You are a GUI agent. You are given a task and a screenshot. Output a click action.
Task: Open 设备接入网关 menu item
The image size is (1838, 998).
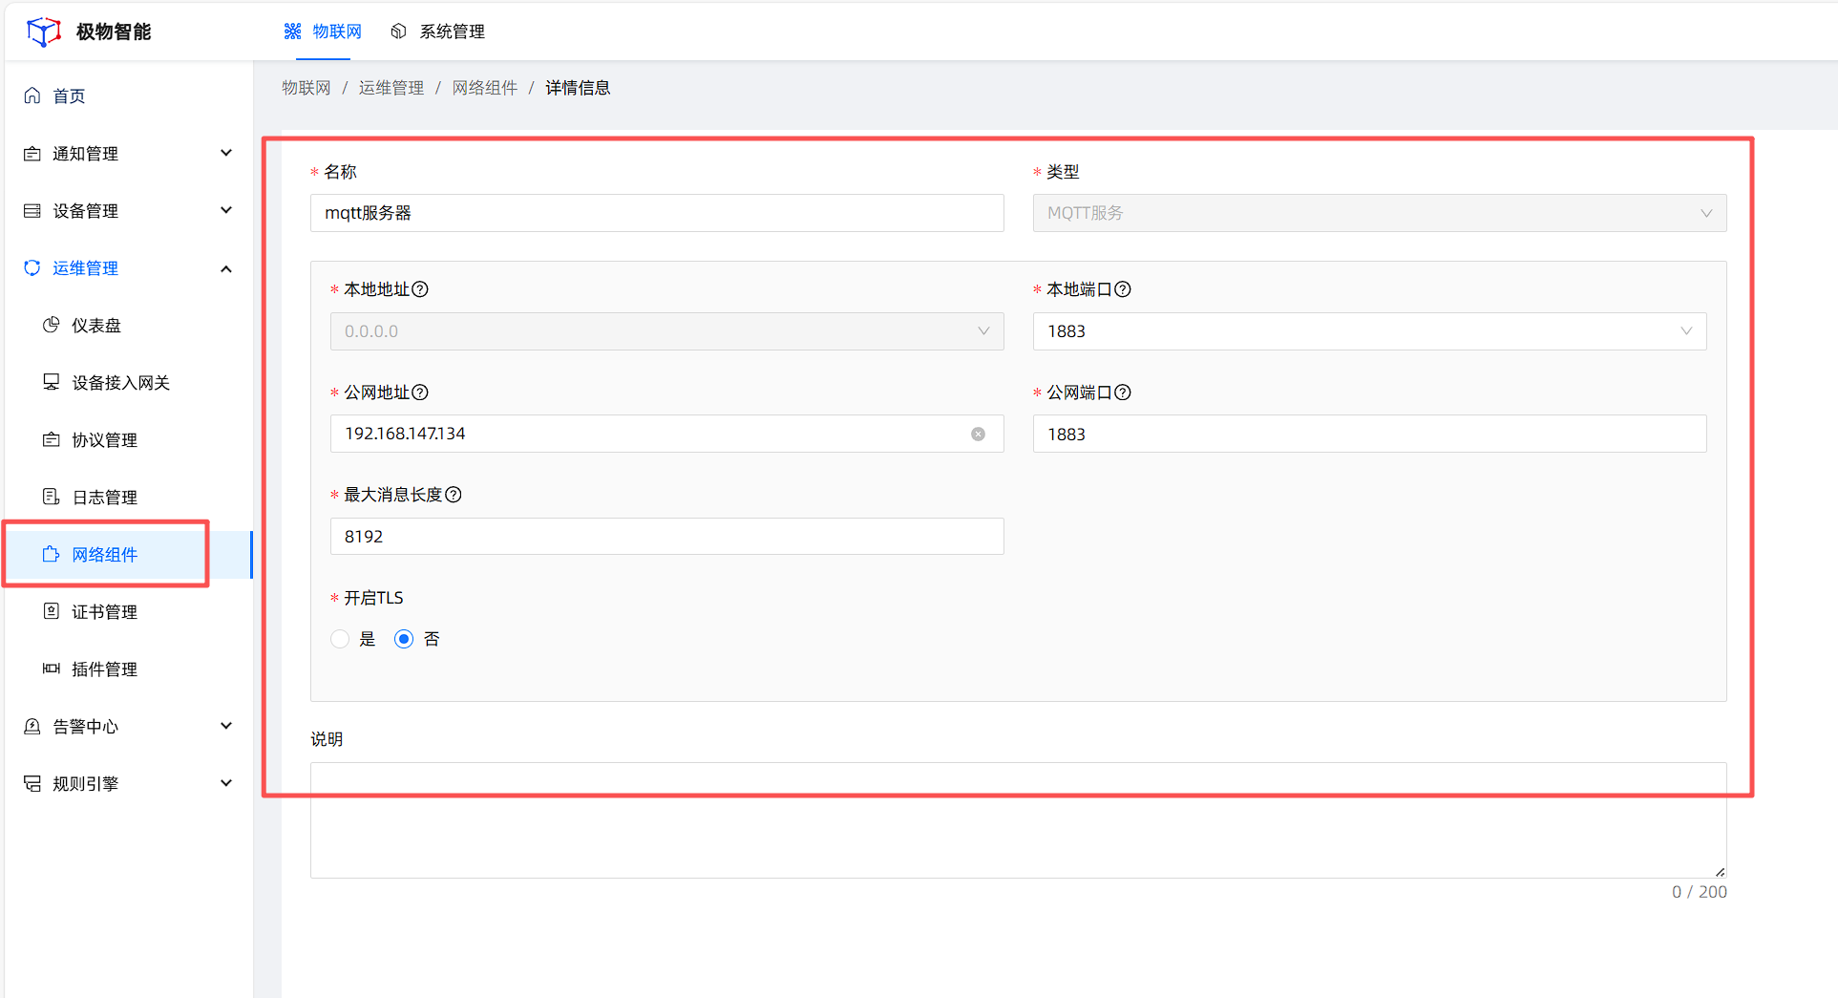tap(128, 383)
